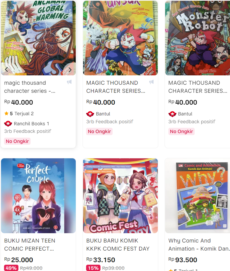Open 'magic thousand character series' product title
Screen dimensions: 230x271
tap(30, 87)
